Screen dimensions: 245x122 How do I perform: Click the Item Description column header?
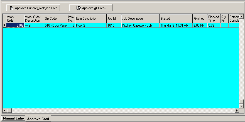90,19
